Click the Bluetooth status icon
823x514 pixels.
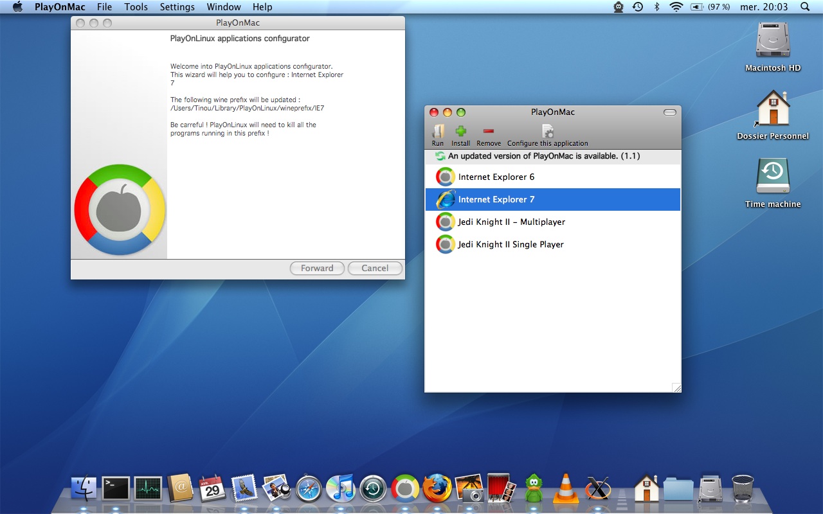(656, 7)
